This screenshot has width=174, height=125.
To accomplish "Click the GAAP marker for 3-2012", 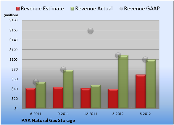I will click(118, 55).
